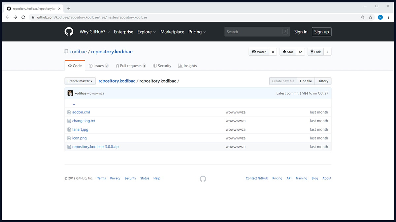Image resolution: width=396 pixels, height=222 pixels.
Task: Open the commit History button
Action: 323,81
